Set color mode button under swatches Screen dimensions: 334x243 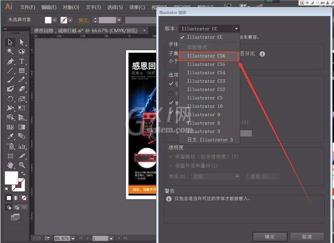[x=9, y=198]
